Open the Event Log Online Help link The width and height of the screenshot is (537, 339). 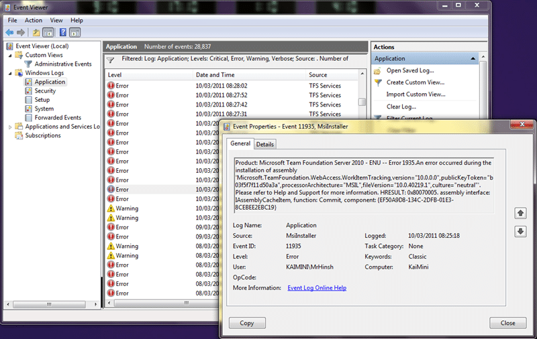(x=317, y=287)
